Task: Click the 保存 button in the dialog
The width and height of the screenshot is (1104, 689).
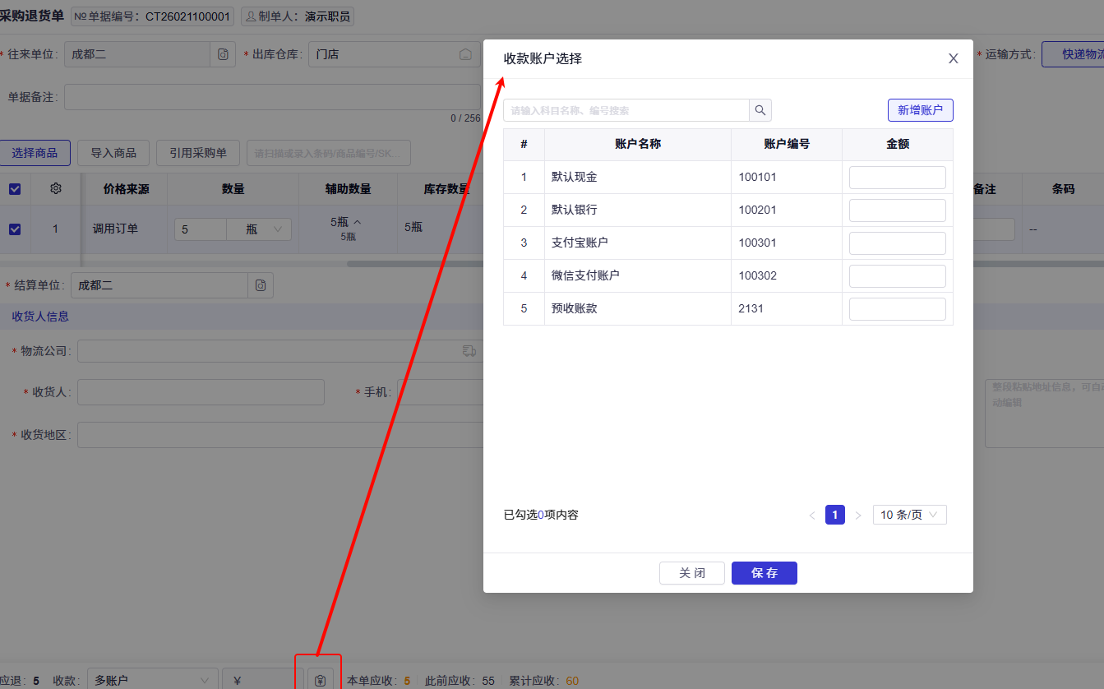Action: 764,573
